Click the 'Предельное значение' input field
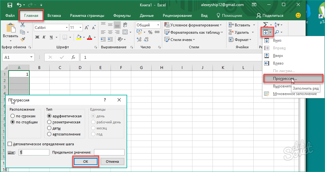 (x=109, y=152)
